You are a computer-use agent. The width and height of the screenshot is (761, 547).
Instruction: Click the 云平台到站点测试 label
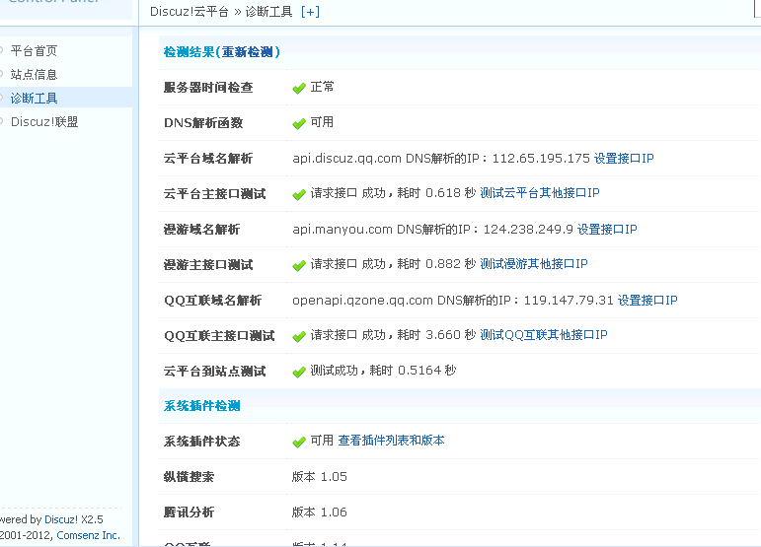(x=214, y=372)
